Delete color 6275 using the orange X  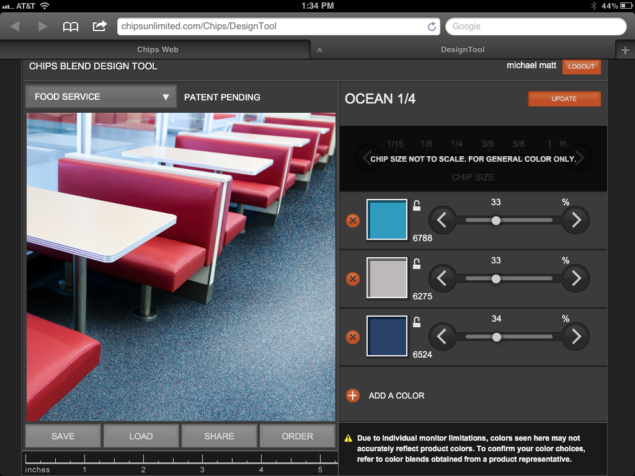352,279
